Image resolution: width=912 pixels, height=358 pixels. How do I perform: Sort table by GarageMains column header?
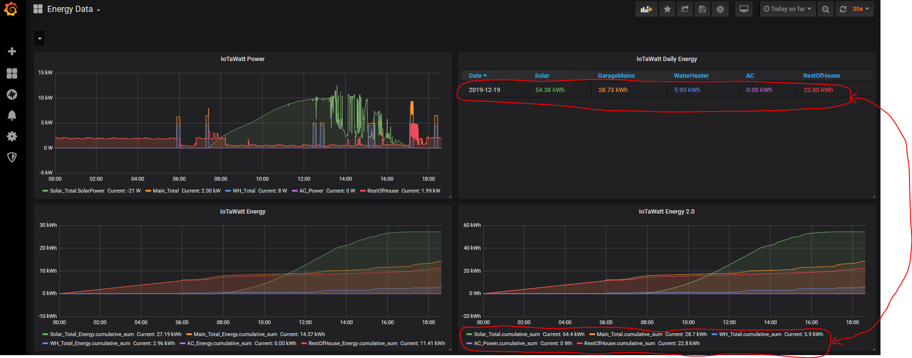(x=616, y=76)
